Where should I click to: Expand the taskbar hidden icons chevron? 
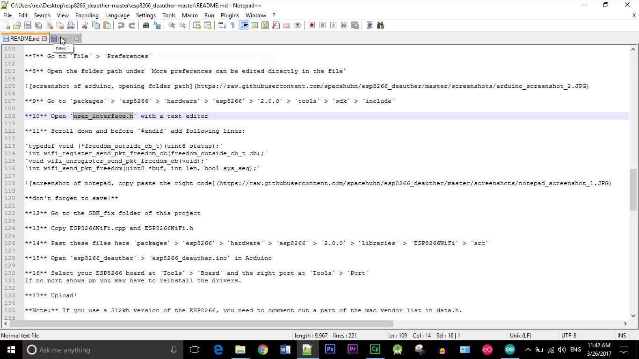(528, 349)
